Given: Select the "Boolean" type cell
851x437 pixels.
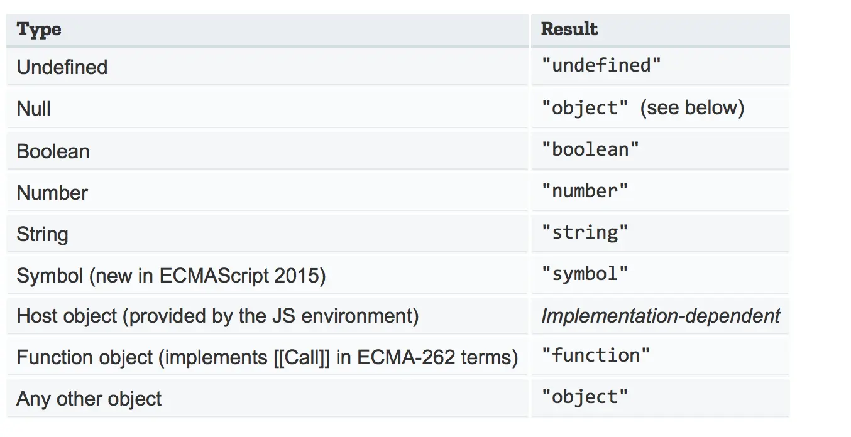Looking at the screenshot, I should click(53, 151).
